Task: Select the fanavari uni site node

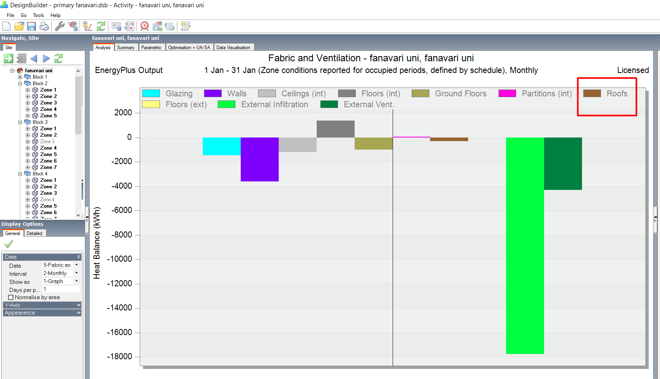Action: click(x=39, y=71)
